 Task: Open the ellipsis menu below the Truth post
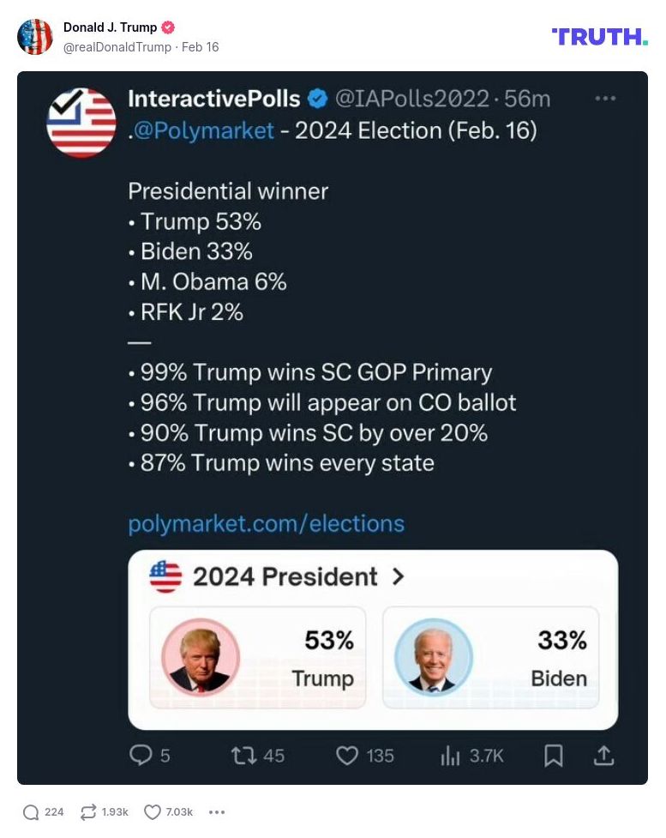(217, 811)
